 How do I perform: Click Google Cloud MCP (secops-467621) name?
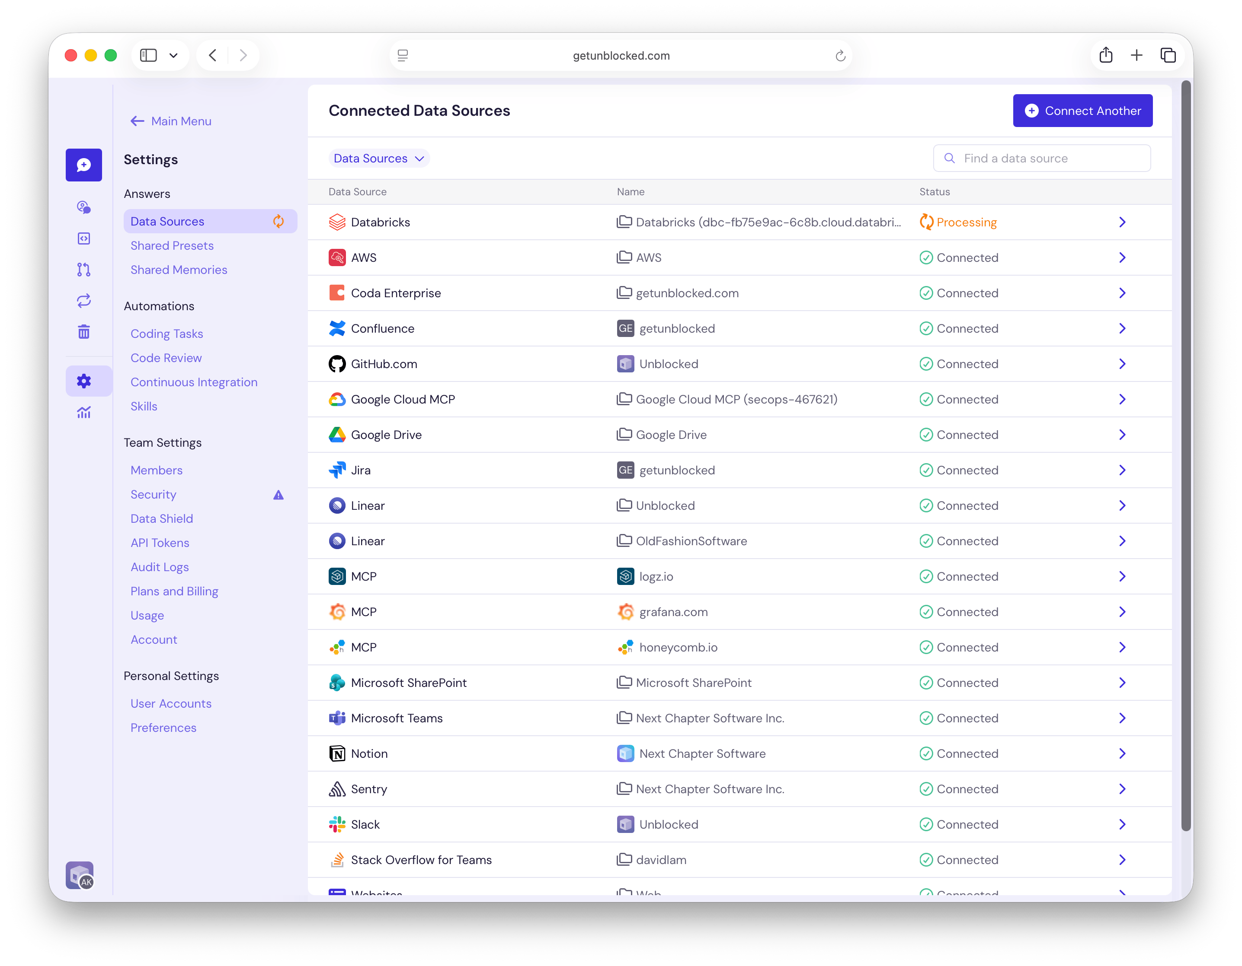coord(727,400)
